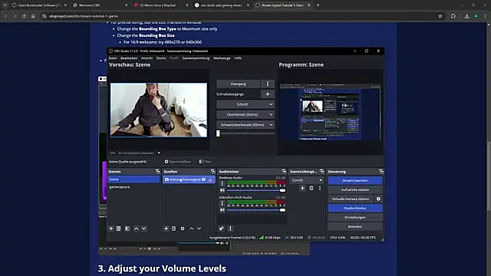Add a new source in Quellen
This screenshot has width=491, height=276.
coord(166,228)
